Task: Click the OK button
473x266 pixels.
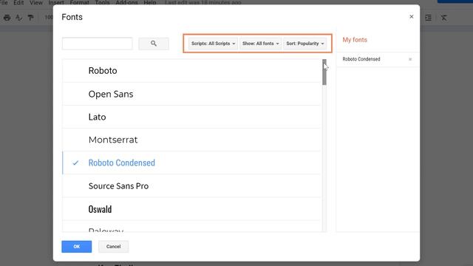Action: (x=77, y=247)
